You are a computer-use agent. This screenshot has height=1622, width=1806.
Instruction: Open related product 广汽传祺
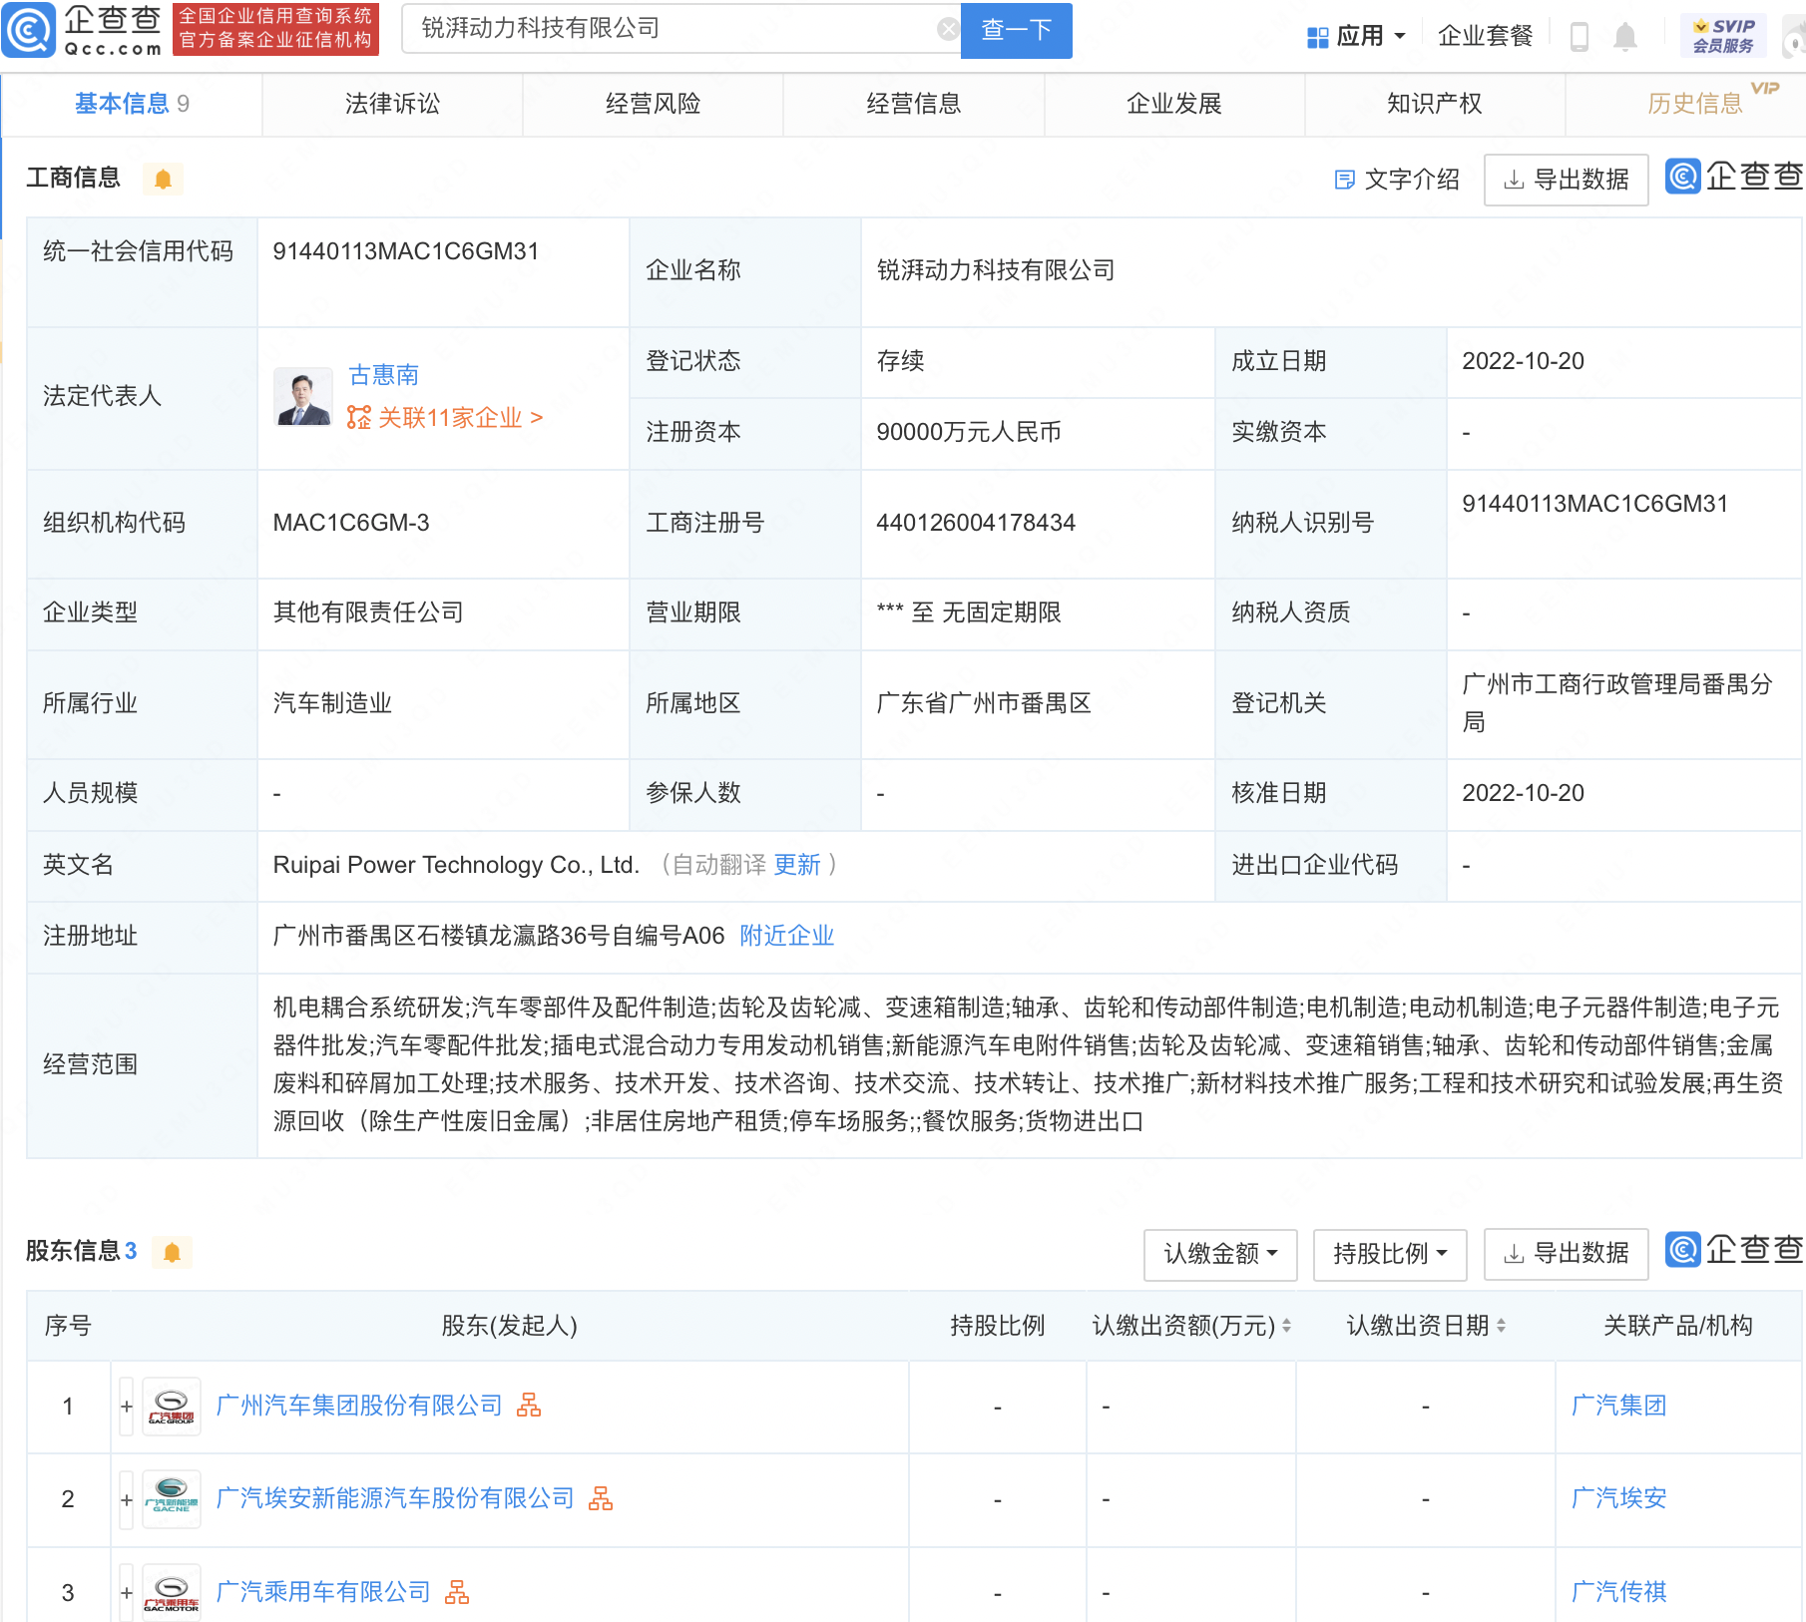click(x=1618, y=1592)
